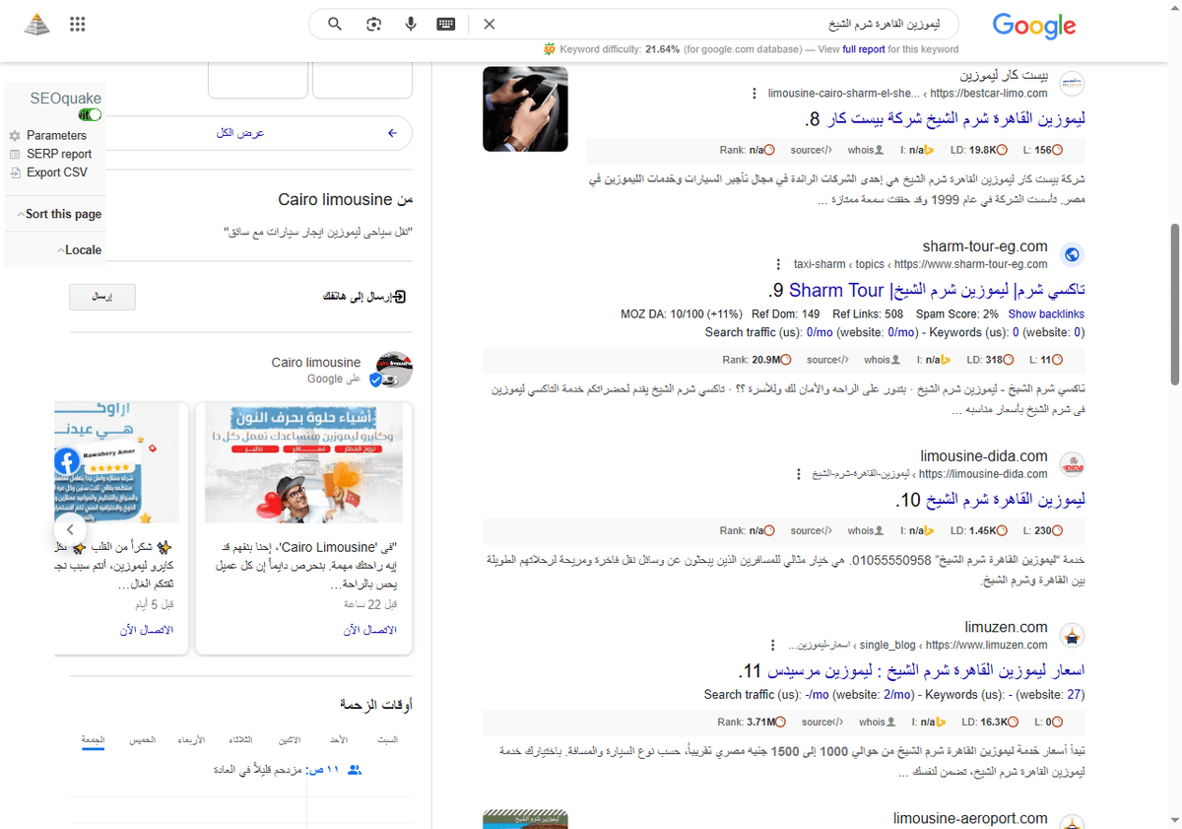The image size is (1182, 829).
Task: Disable the SEOquake extension toggle
Action: 90,114
